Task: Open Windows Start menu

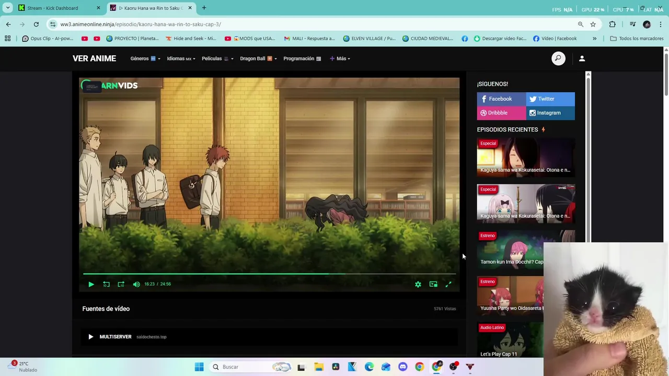Action: click(x=199, y=367)
